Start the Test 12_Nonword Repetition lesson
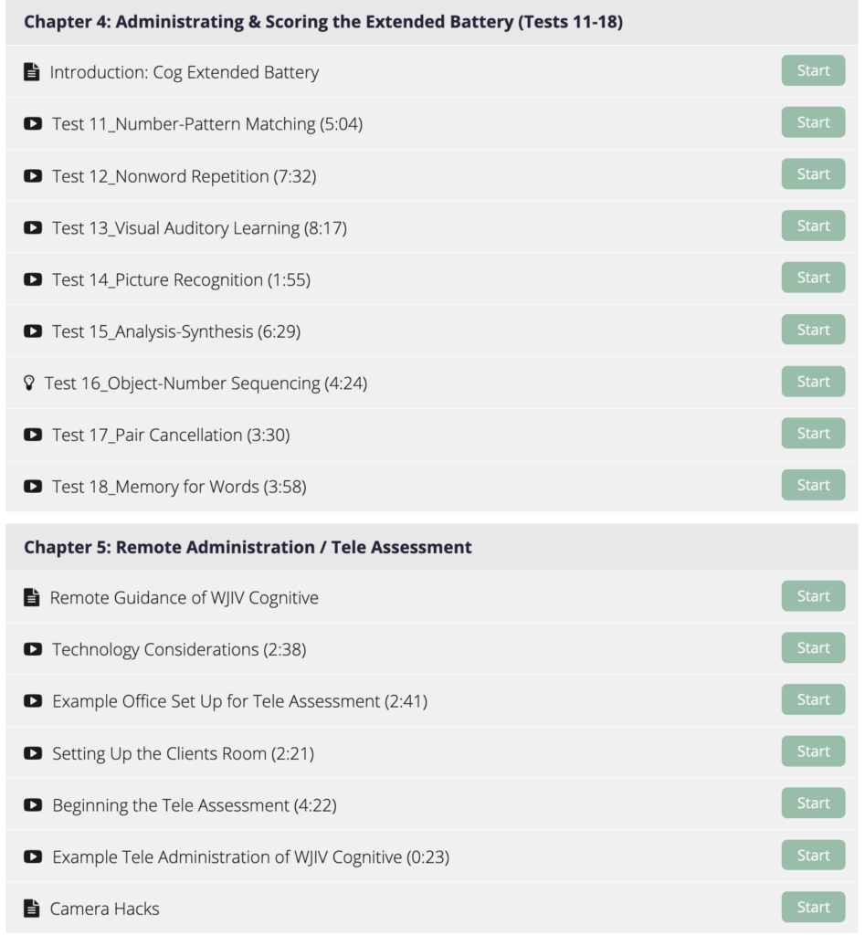Viewport: 865px width, 935px height. tap(813, 173)
